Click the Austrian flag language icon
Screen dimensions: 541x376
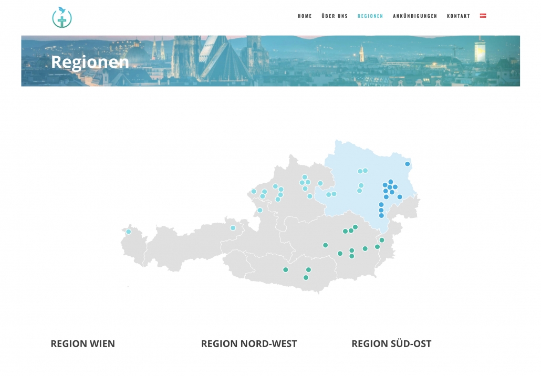coord(483,16)
